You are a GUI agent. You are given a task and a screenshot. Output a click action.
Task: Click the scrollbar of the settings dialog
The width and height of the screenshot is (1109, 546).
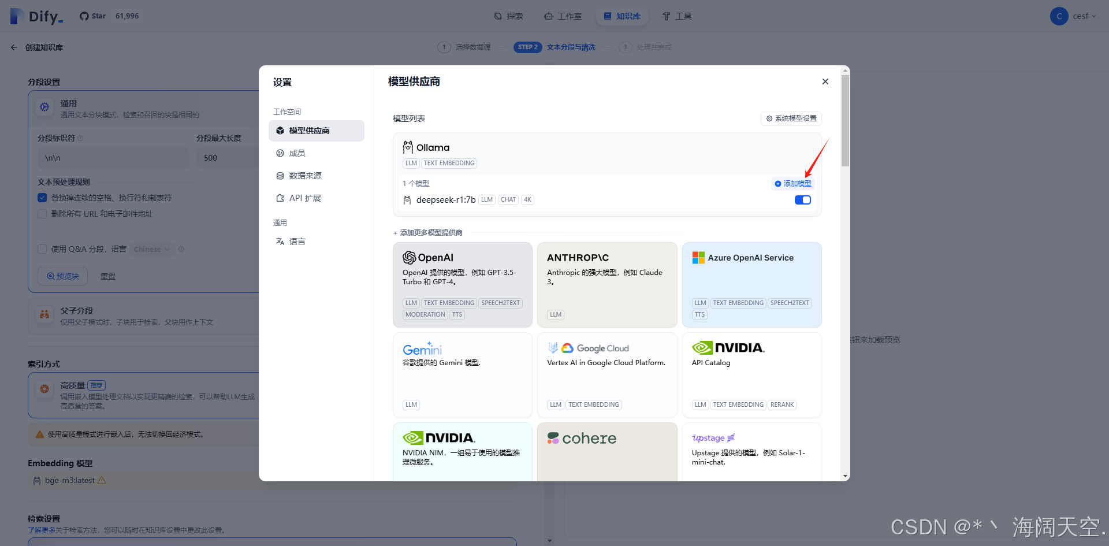pos(846,121)
